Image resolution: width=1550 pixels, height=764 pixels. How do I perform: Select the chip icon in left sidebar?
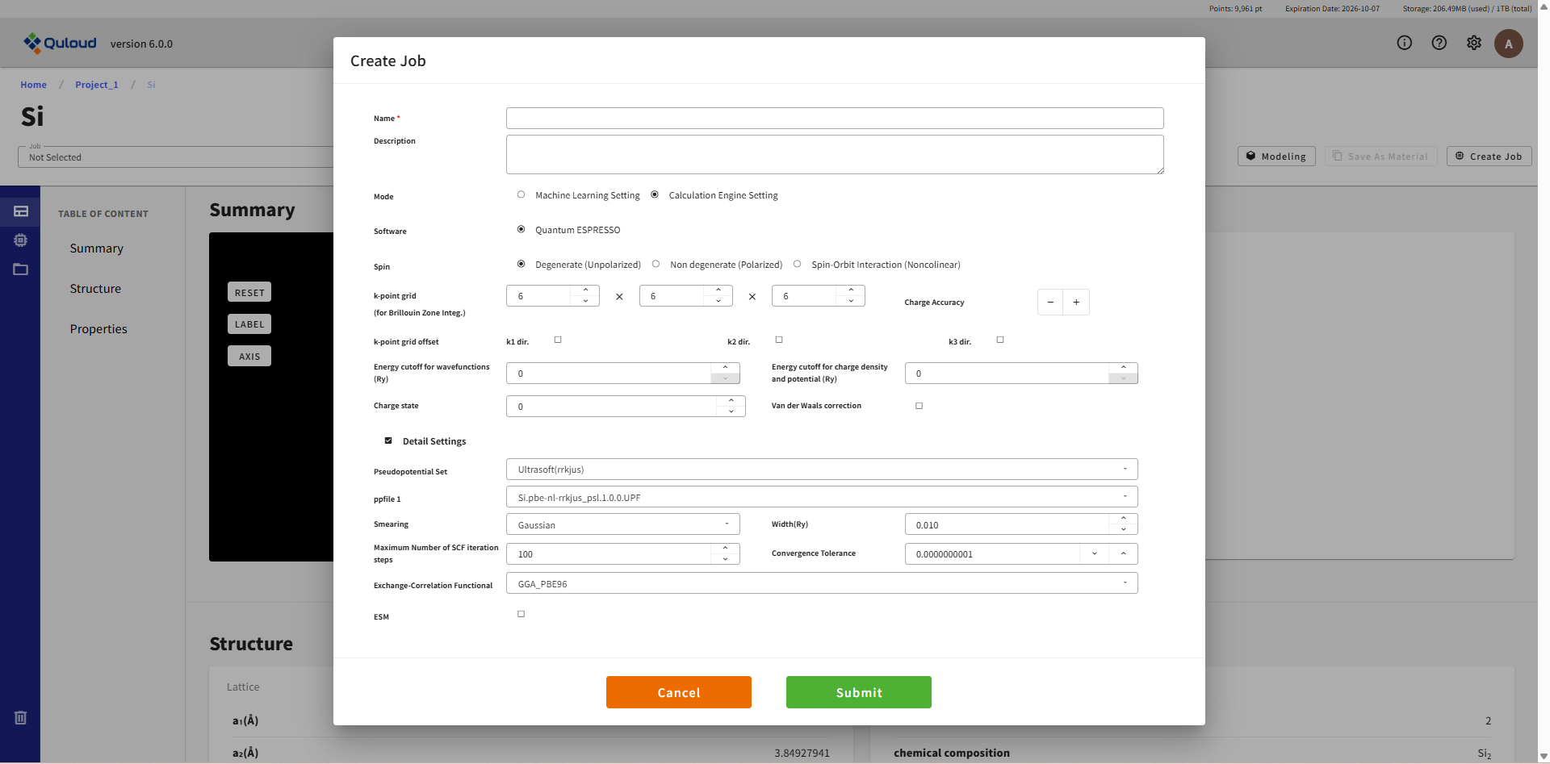21,240
